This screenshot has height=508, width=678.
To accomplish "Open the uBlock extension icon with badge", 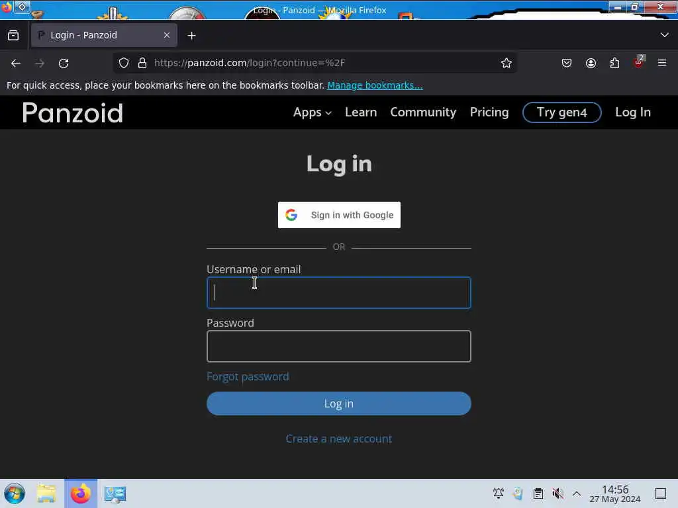I will [639, 62].
